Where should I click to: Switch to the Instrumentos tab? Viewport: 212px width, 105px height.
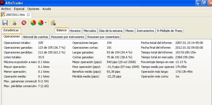tap(145, 31)
